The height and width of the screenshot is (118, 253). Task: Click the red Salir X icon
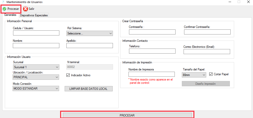26,9
